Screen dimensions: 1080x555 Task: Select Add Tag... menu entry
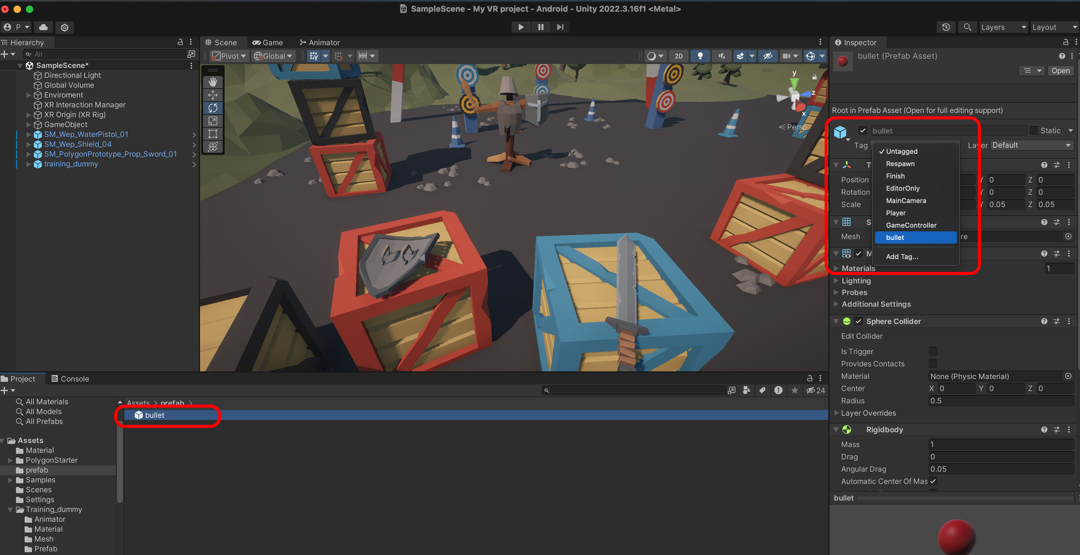click(x=902, y=257)
